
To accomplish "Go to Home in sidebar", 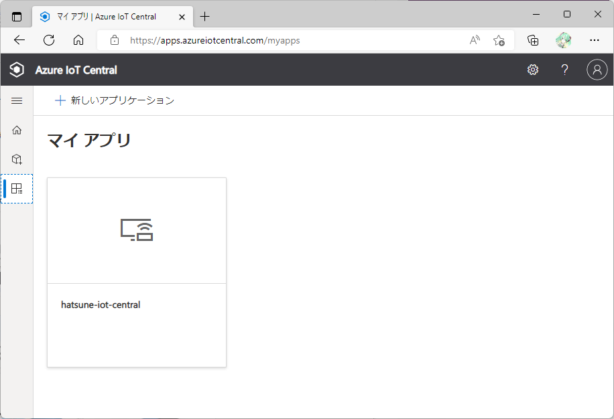I will [x=17, y=130].
